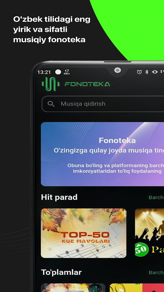Tap the data transfer arrows icon

coord(162,72)
